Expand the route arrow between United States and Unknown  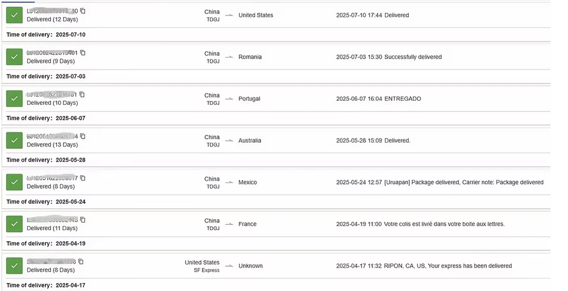pyautogui.click(x=229, y=265)
